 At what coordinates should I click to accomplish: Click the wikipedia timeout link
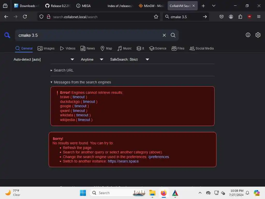point(84,120)
